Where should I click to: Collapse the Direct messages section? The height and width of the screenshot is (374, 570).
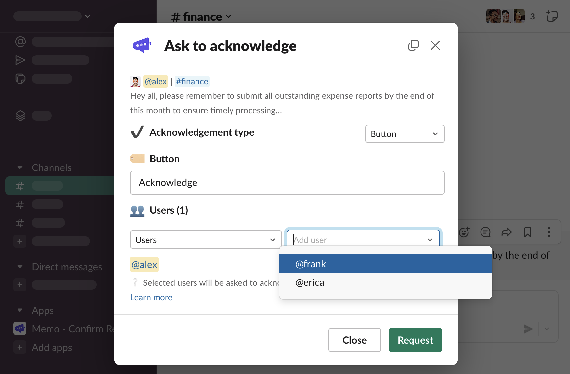point(20,267)
